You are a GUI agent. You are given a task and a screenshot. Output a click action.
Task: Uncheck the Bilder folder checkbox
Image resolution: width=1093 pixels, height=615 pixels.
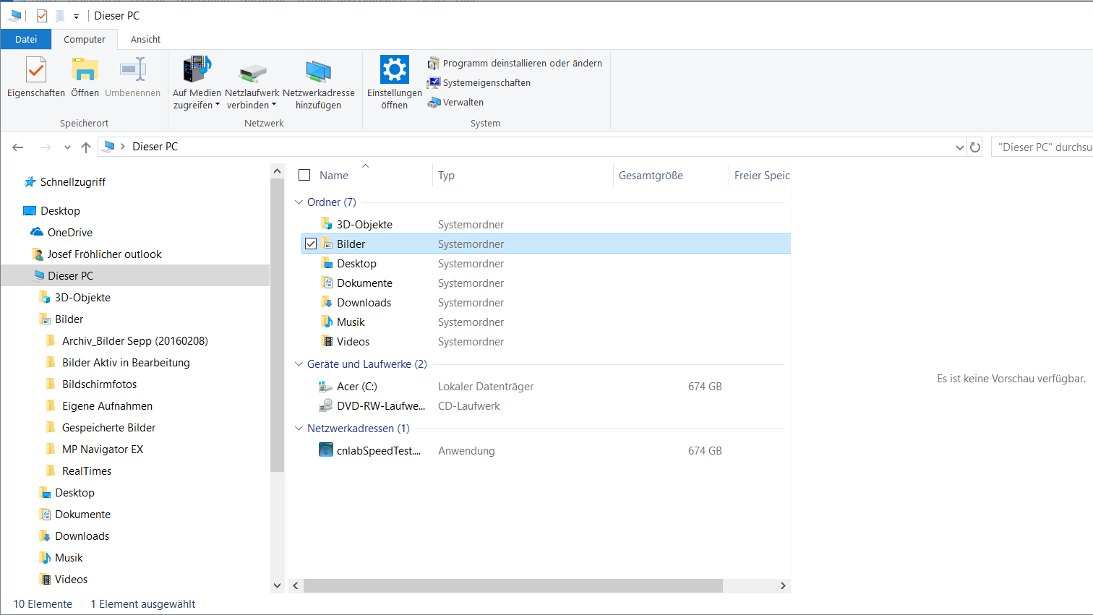point(311,244)
